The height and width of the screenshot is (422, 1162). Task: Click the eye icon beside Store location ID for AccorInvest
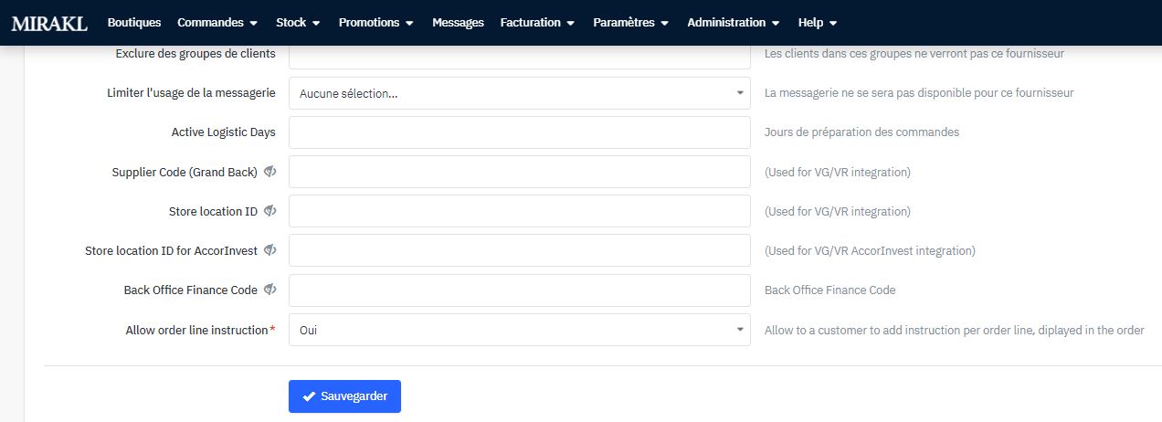269,250
